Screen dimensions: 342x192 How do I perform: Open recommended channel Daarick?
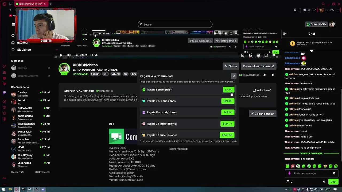pos(31,94)
